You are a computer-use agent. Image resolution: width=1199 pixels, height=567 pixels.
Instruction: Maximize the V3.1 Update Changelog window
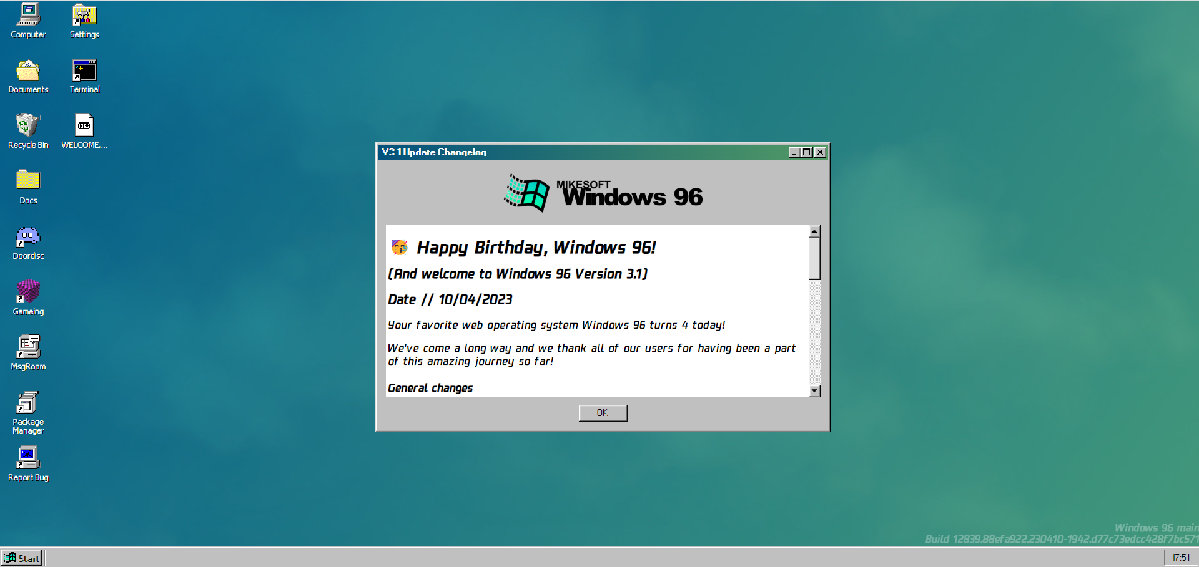coord(807,152)
